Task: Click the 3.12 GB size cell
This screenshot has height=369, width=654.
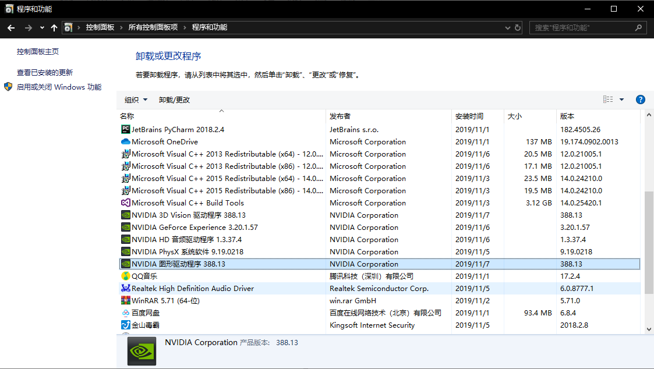Action: coord(539,203)
